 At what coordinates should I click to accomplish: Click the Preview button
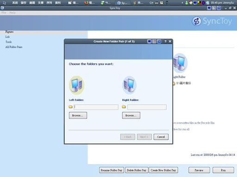point(199,170)
